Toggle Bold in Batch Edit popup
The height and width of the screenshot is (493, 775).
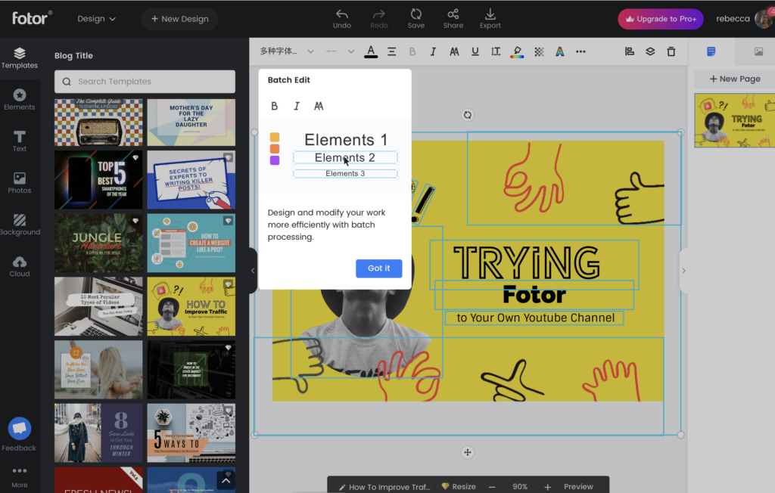tap(274, 106)
